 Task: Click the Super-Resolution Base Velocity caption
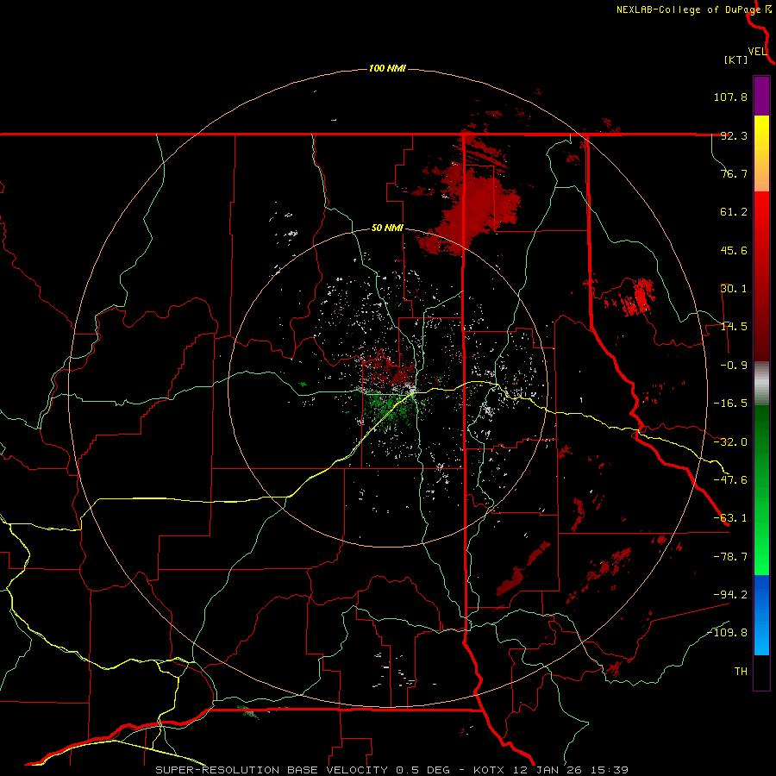392,770
